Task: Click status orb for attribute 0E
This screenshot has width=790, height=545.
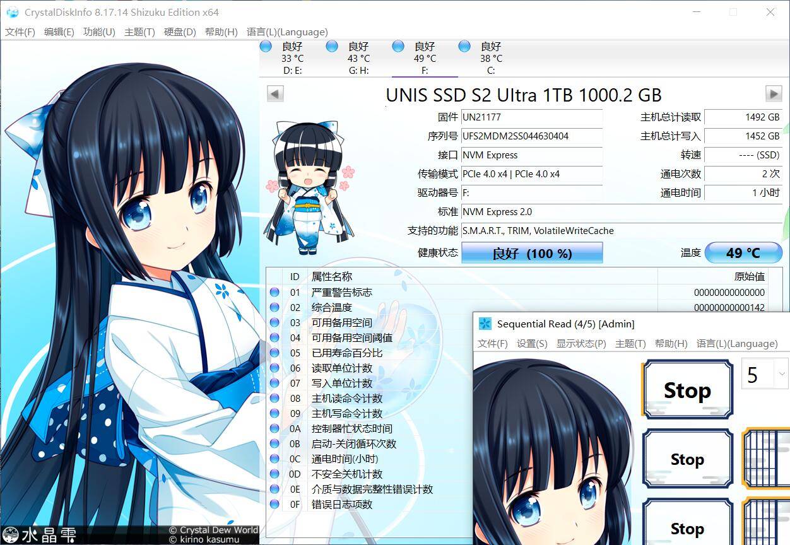Action: [x=274, y=489]
